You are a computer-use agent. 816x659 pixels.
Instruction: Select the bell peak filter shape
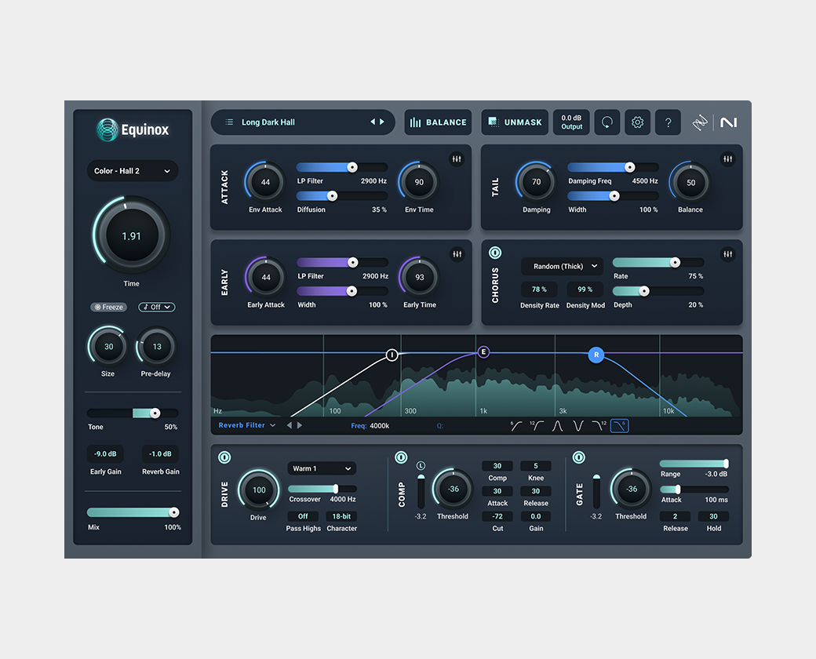[x=557, y=426]
